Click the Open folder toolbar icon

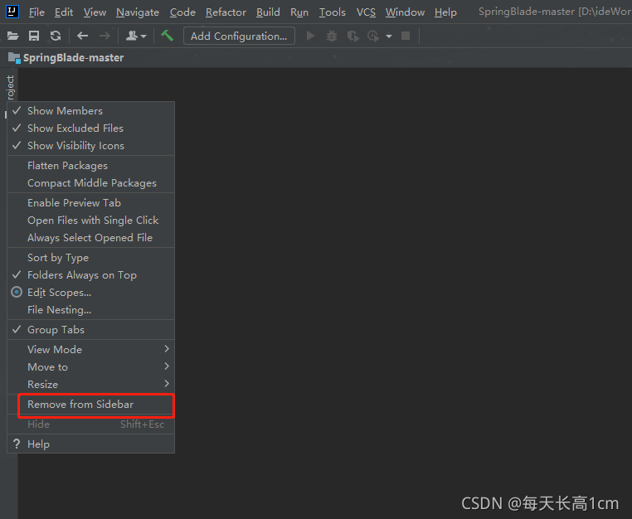pos(12,36)
